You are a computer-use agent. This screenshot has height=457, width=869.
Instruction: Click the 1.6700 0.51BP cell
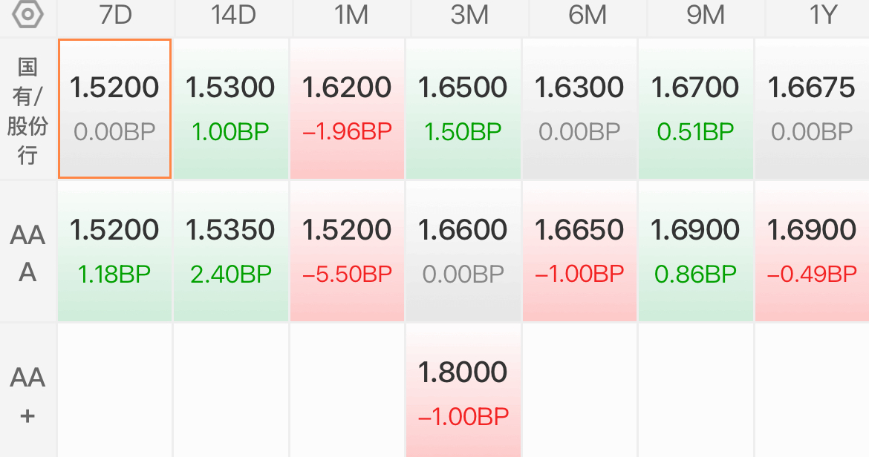(x=695, y=109)
